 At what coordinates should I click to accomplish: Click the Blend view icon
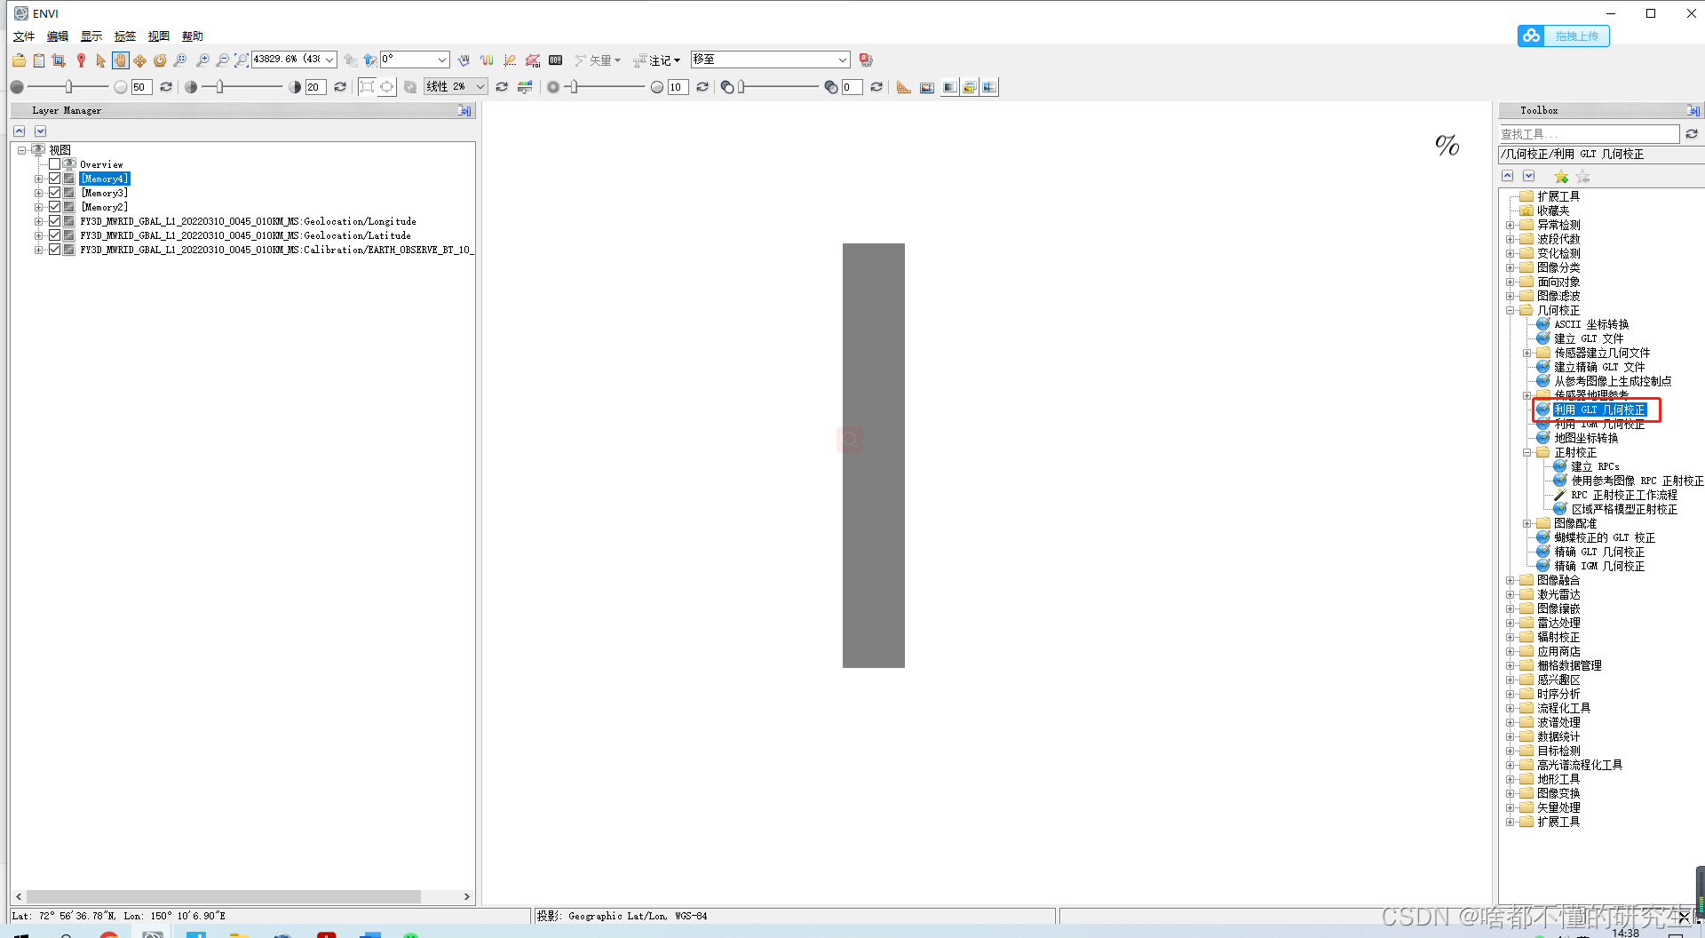click(x=949, y=87)
